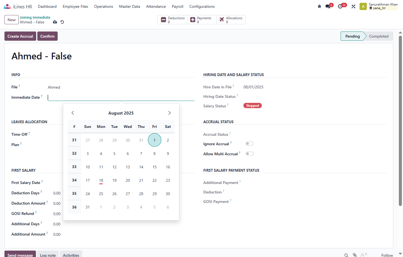Pick August 25 in the calendar

pyautogui.click(x=101, y=194)
